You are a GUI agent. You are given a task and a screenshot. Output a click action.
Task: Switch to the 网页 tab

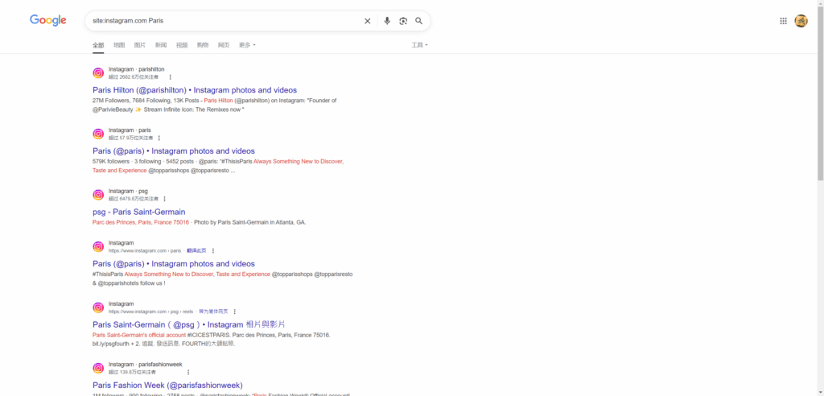click(x=224, y=45)
